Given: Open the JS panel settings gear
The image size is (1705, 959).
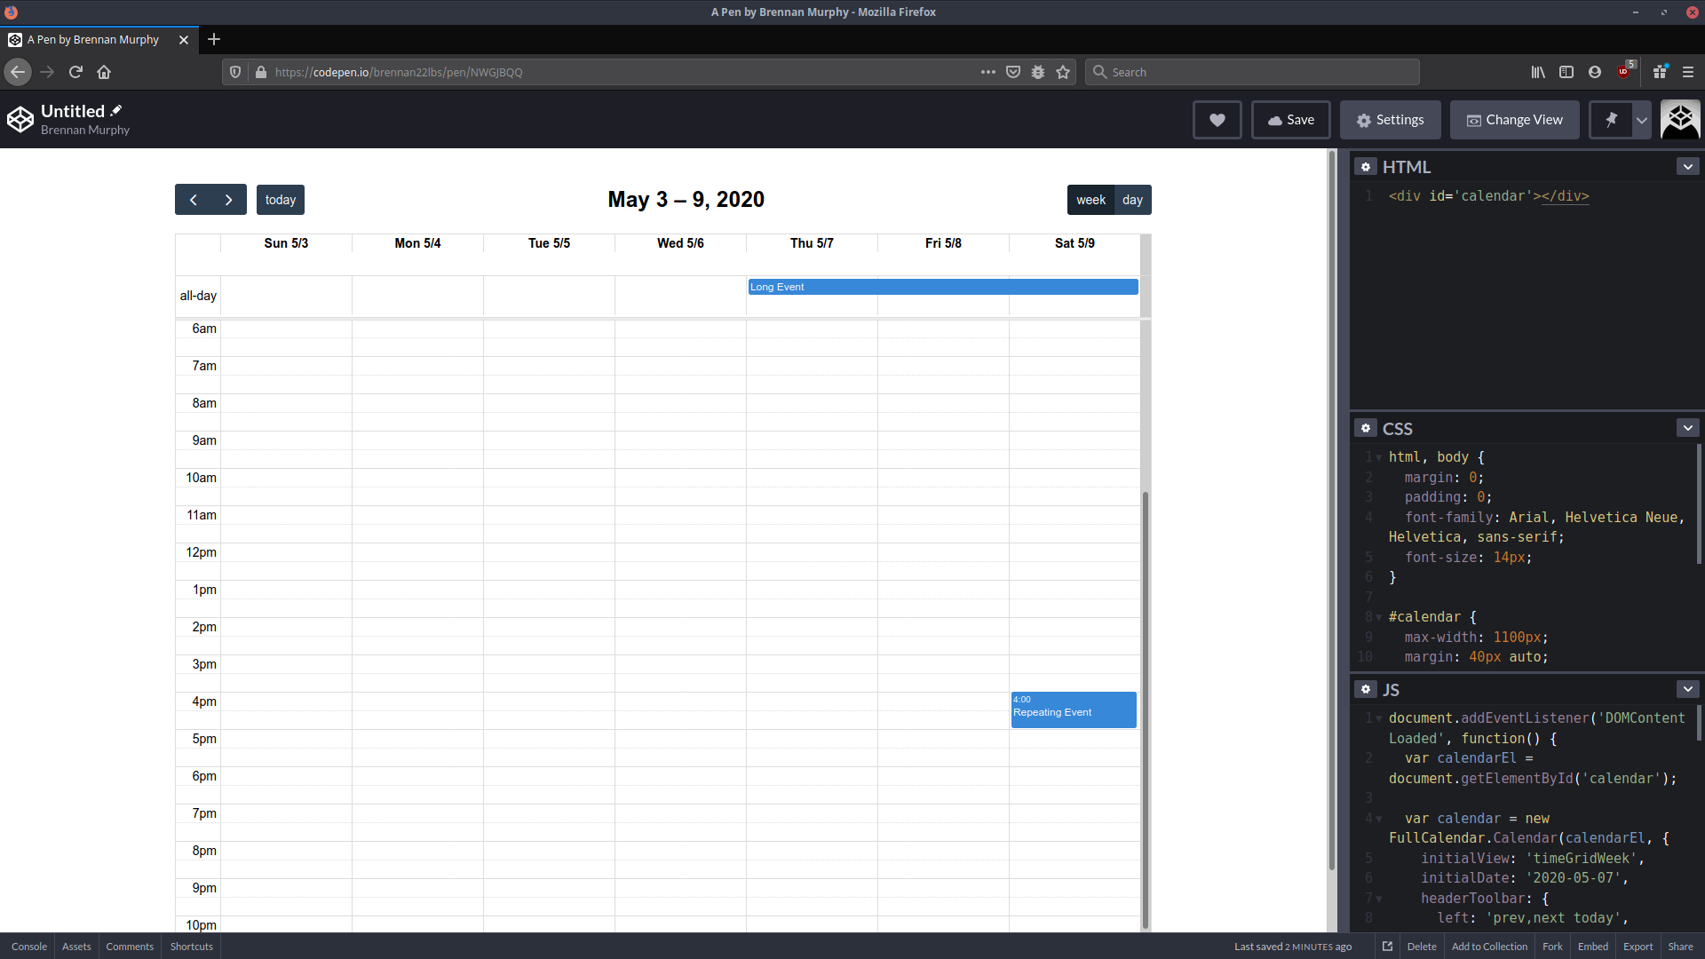Looking at the screenshot, I should click(x=1365, y=689).
